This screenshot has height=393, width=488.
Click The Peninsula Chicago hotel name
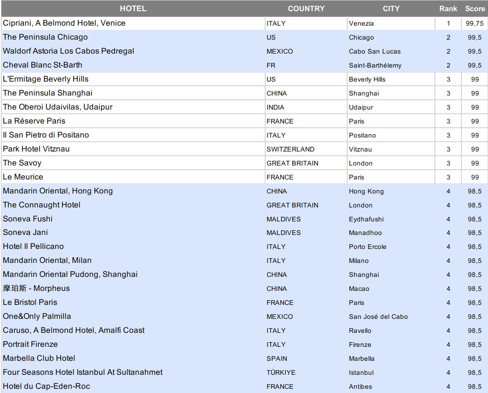pyautogui.click(x=45, y=37)
